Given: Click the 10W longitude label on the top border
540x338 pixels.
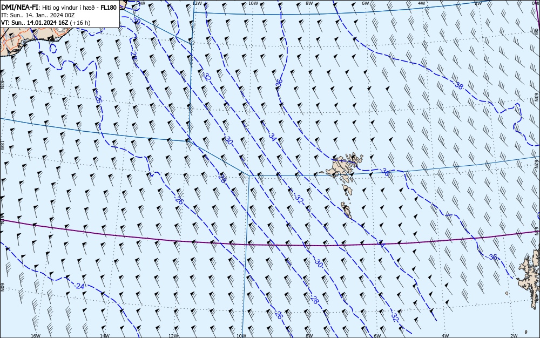Looking at the screenshot, I should pyautogui.click(x=253, y=3).
